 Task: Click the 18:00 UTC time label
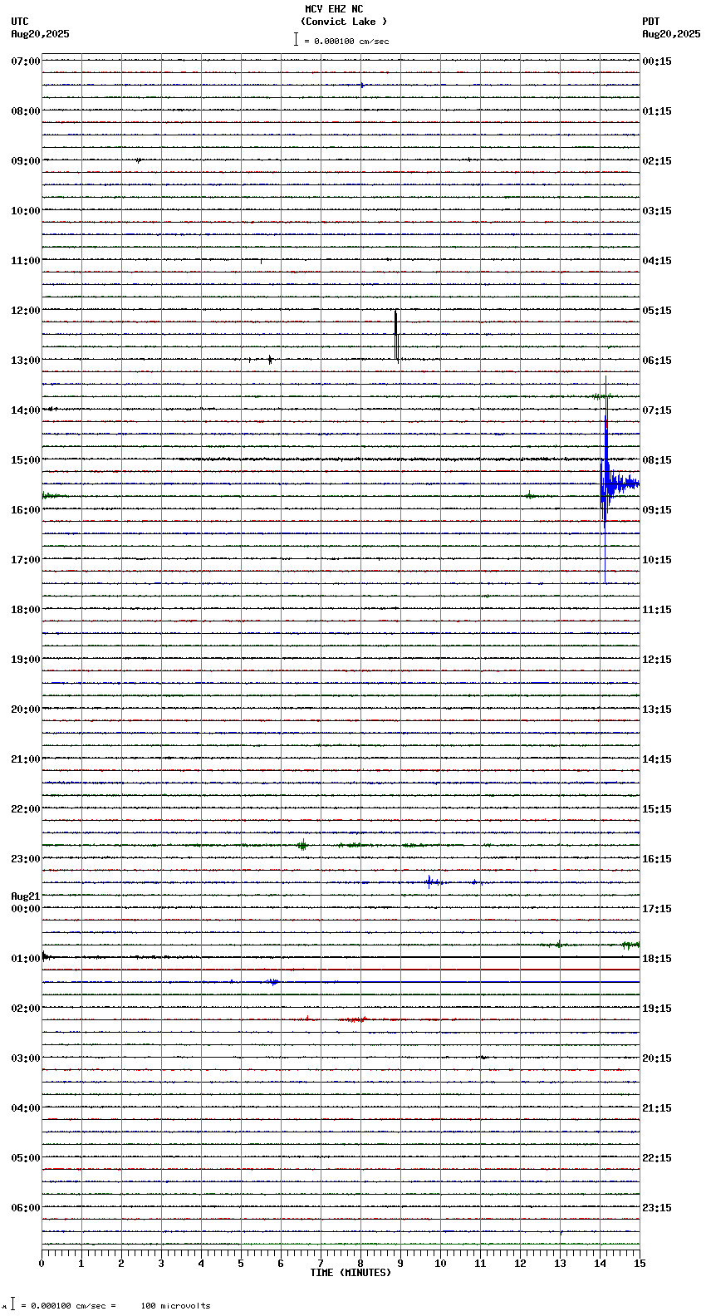pyautogui.click(x=26, y=610)
